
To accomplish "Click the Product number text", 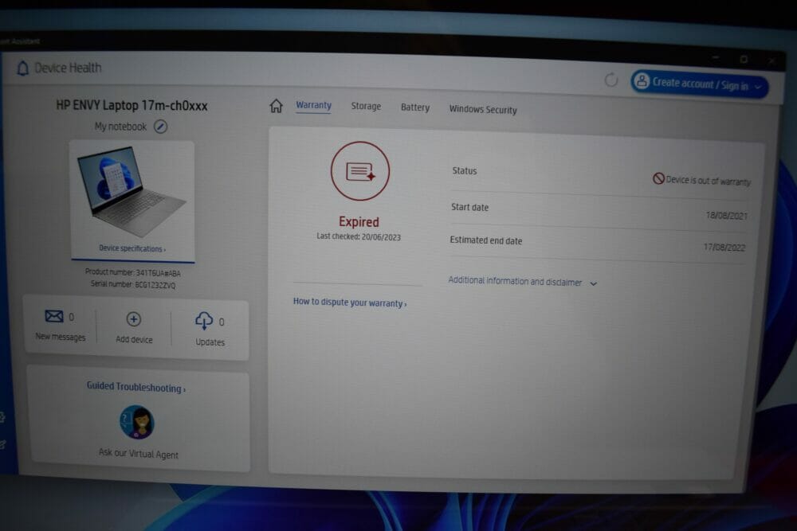I will pos(132,272).
